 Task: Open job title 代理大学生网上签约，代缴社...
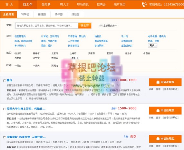[26, 109]
